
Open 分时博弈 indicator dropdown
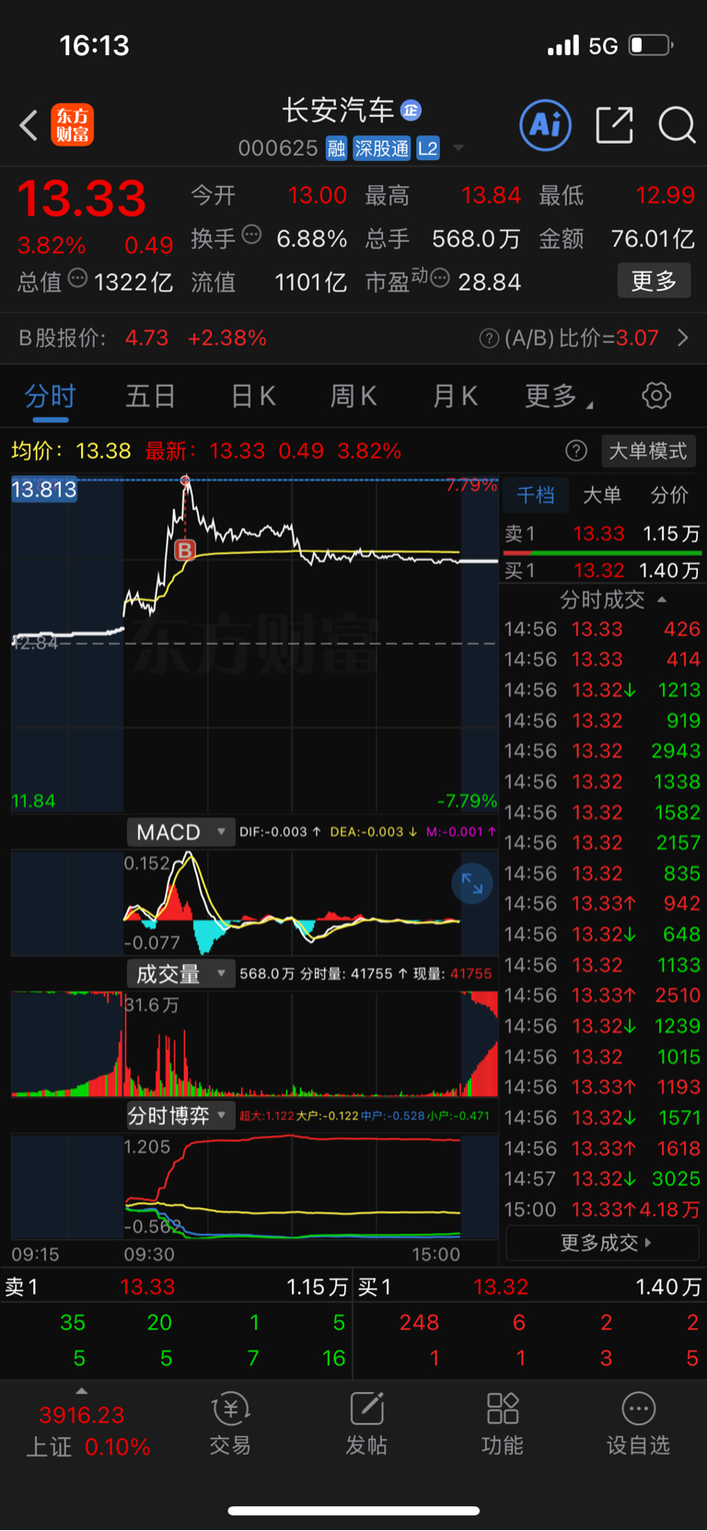(x=180, y=1116)
